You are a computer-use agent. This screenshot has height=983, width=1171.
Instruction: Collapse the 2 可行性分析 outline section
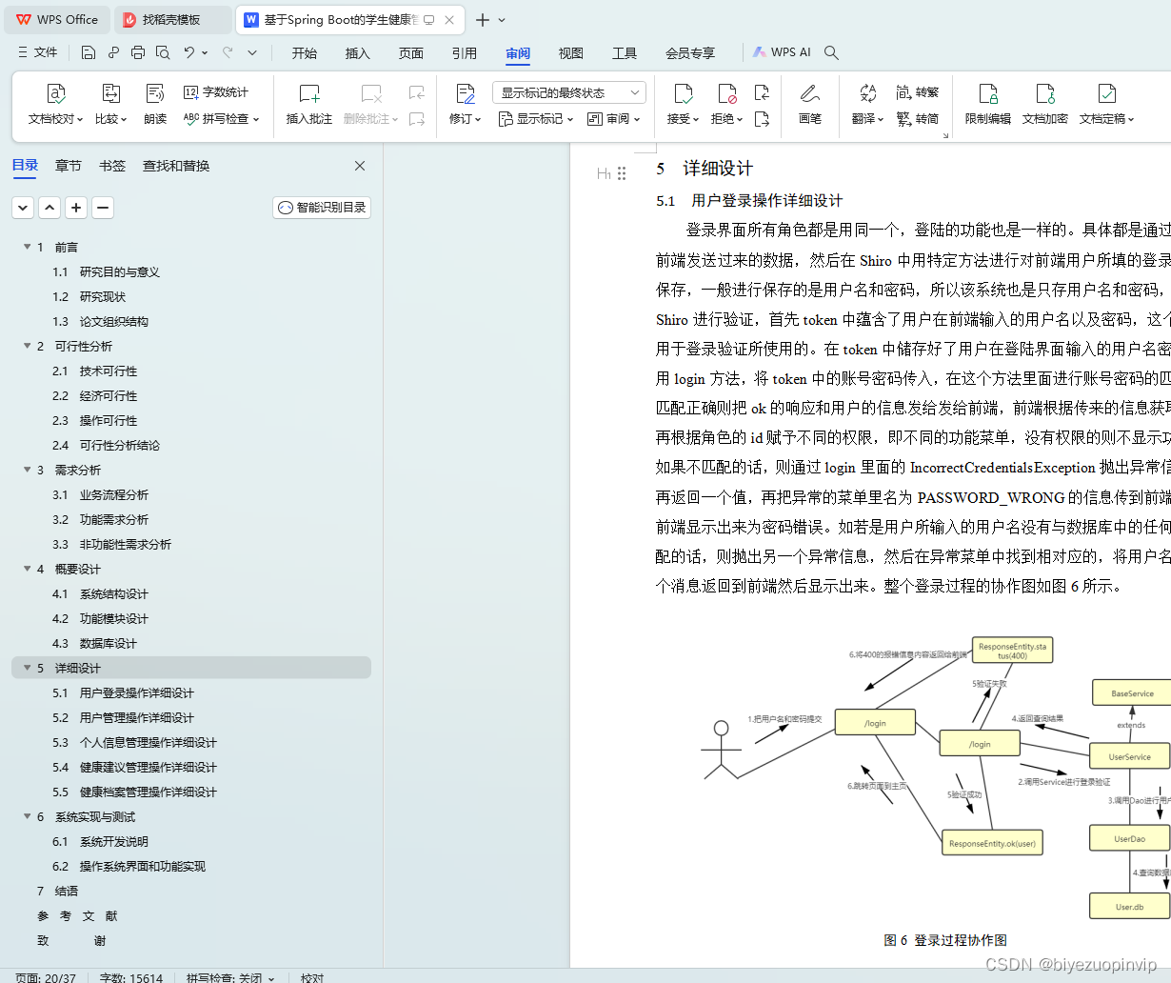27,346
